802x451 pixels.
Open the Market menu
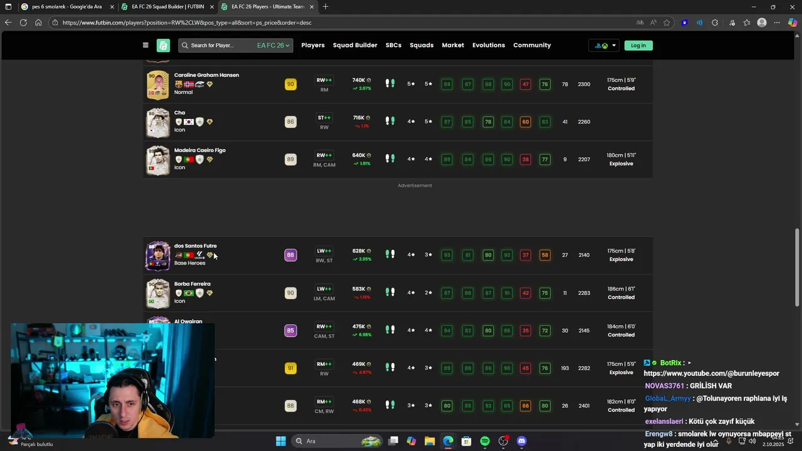[x=453, y=45]
